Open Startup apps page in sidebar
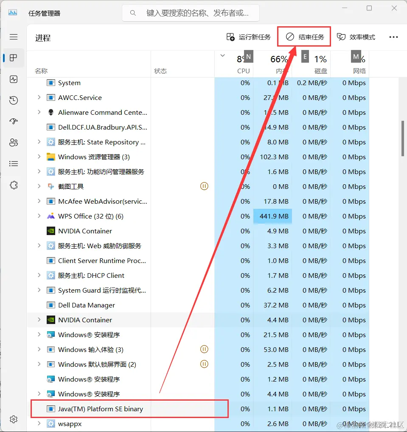Viewport: 407px width, 432px height. pos(14,121)
